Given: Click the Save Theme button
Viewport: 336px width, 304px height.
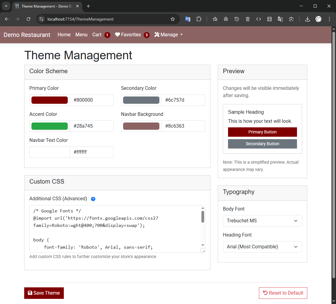Looking at the screenshot, I should tap(44, 293).
